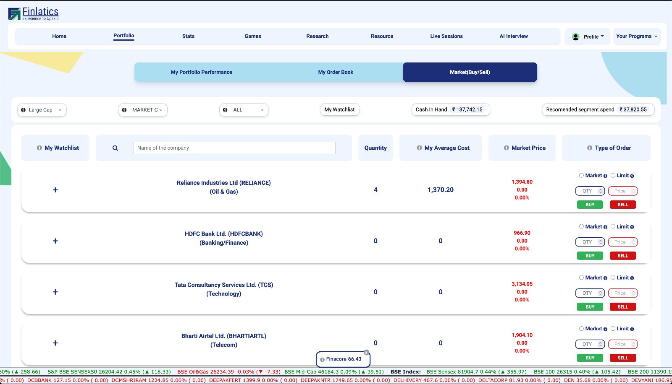This screenshot has height=384, width=672.
Task: Go to the Home menu item
Action: pos(59,36)
